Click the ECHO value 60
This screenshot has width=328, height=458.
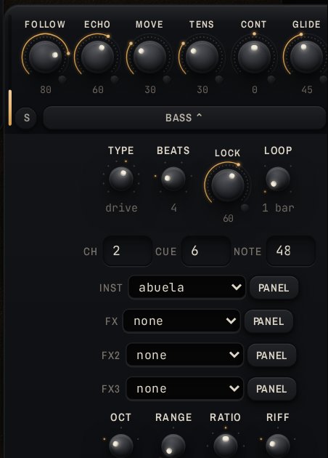tap(98, 89)
